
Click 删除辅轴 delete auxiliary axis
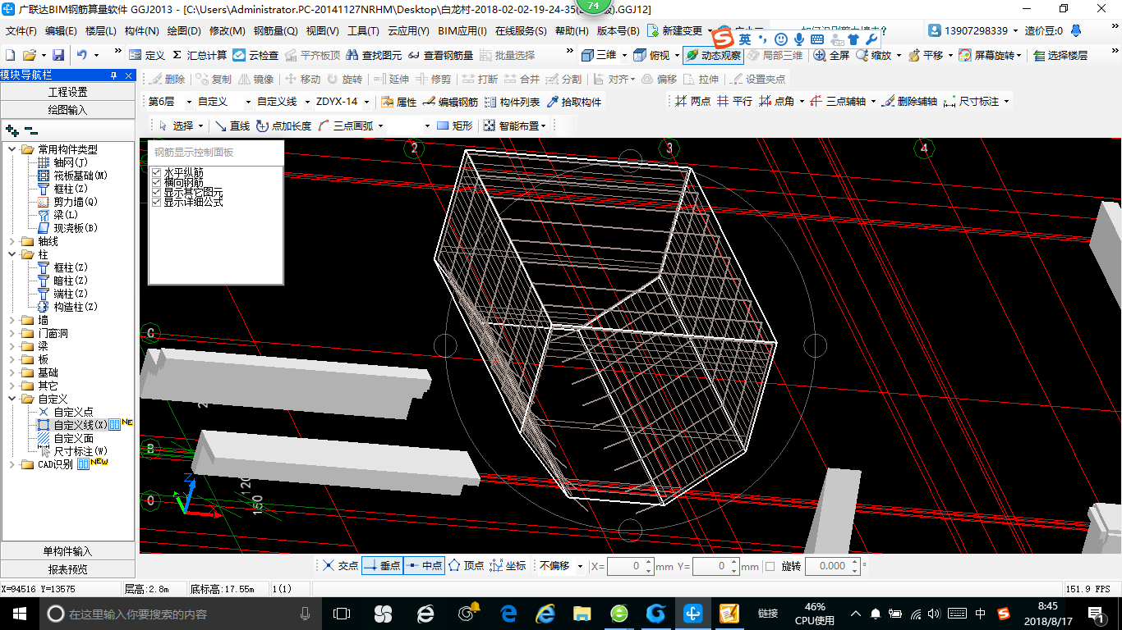[x=910, y=101]
